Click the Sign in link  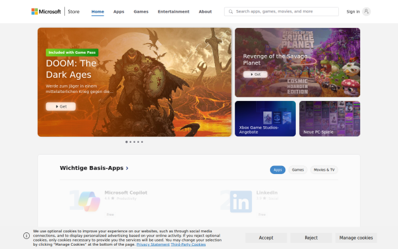coord(353,11)
